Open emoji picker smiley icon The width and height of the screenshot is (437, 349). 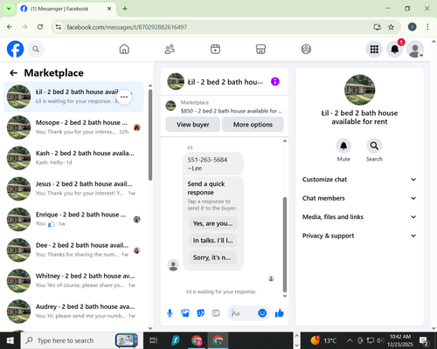(x=262, y=313)
